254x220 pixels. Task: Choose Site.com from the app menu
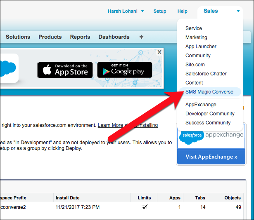[195, 65]
